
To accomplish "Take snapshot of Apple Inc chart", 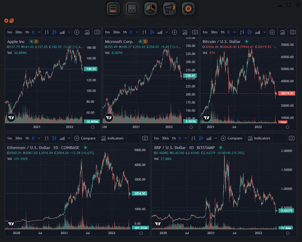I will [x=97, y=32].
